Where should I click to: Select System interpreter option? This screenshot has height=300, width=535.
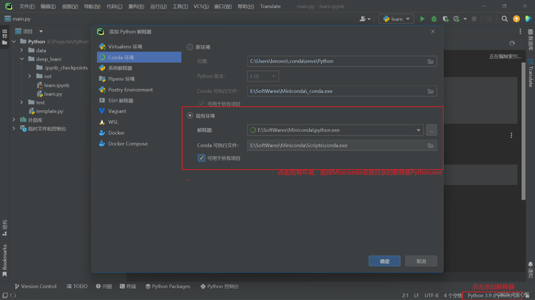point(139,68)
